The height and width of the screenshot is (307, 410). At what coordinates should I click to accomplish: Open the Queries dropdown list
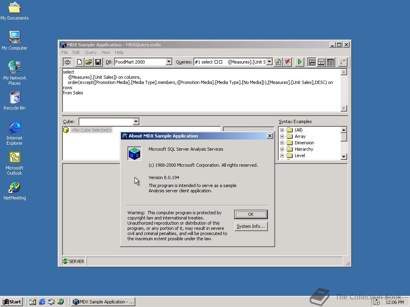269,62
